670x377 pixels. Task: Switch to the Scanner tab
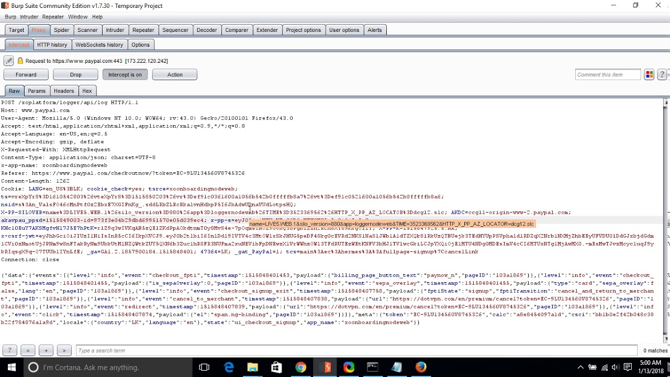[x=87, y=30]
